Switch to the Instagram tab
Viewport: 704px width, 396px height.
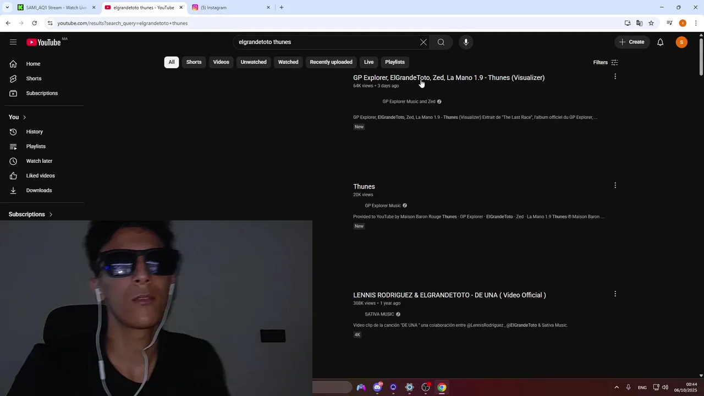[x=231, y=8]
